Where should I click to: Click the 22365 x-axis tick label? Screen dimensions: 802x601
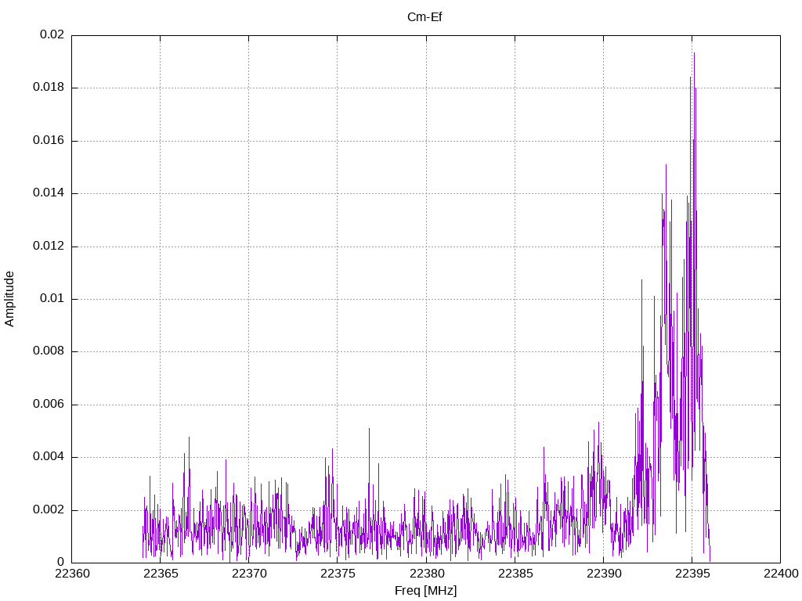pyautogui.click(x=161, y=574)
